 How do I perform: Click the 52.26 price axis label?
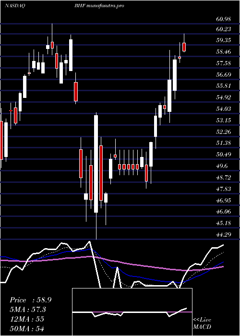(224, 132)
